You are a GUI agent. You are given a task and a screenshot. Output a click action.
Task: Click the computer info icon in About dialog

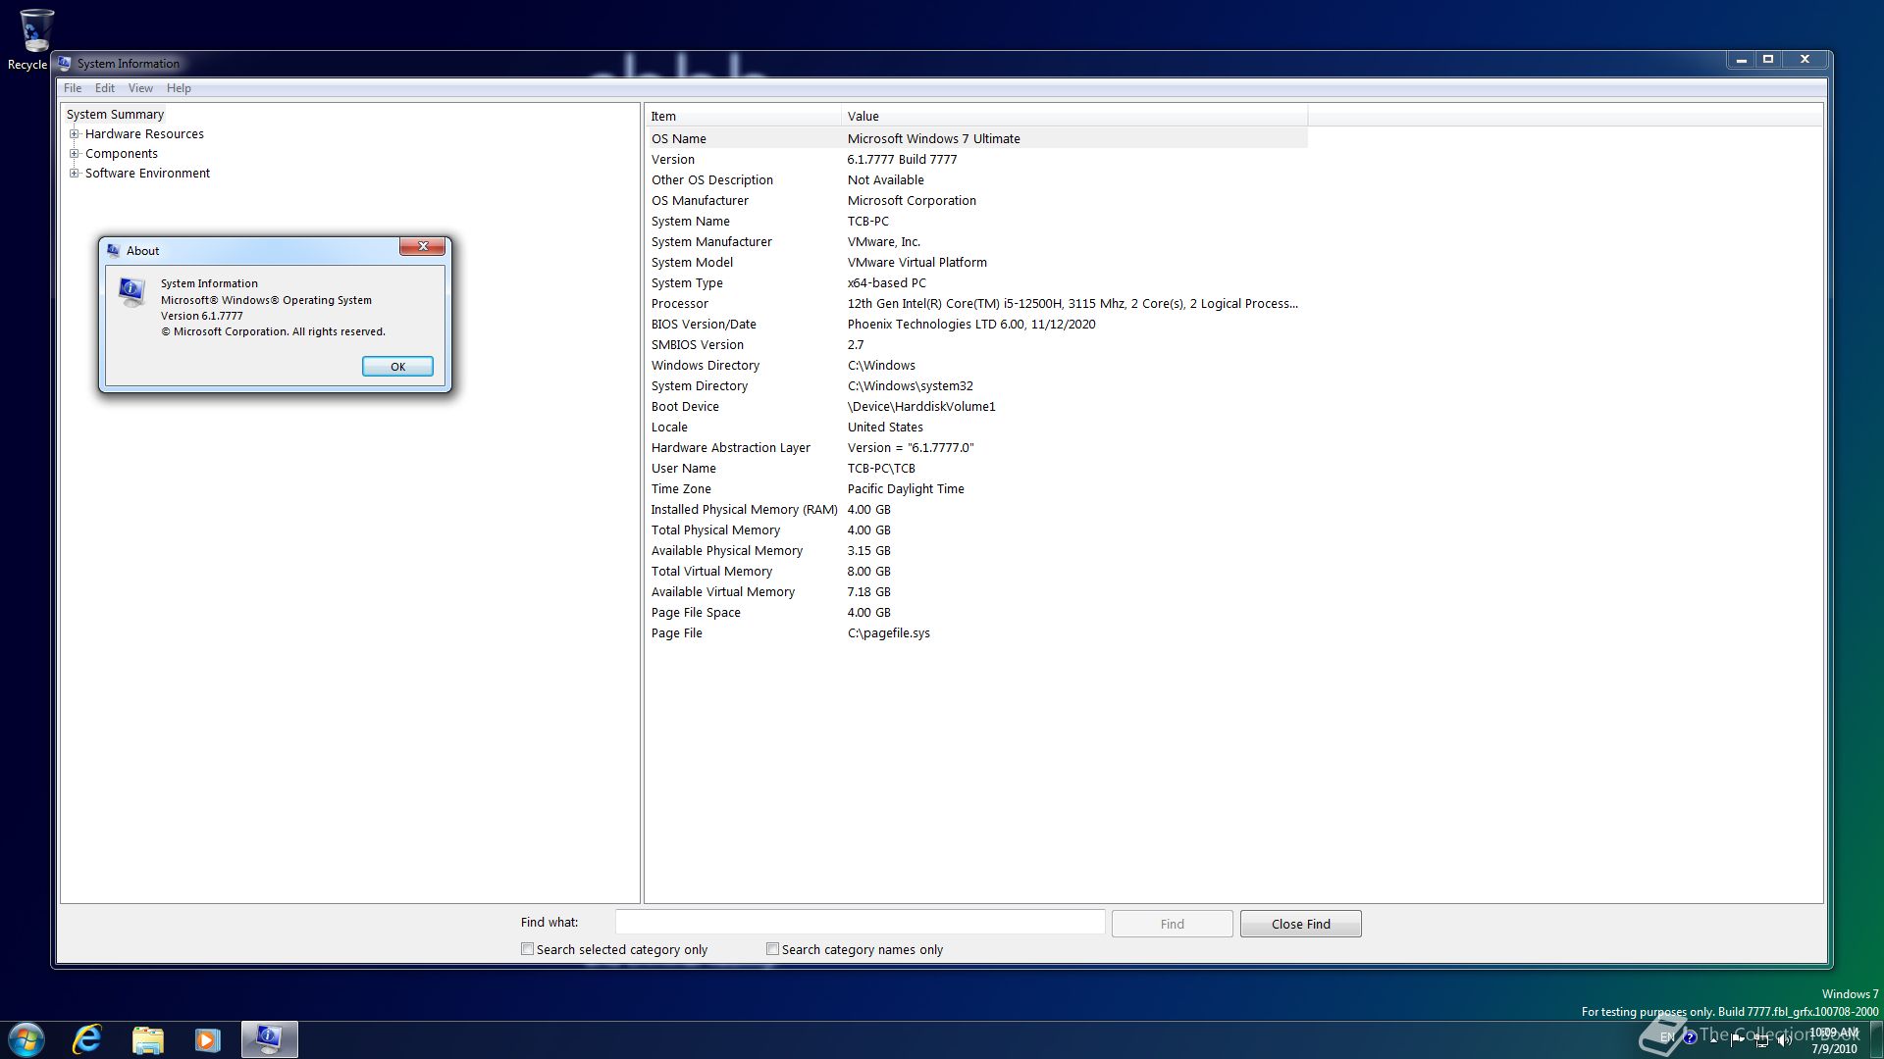pos(131,292)
